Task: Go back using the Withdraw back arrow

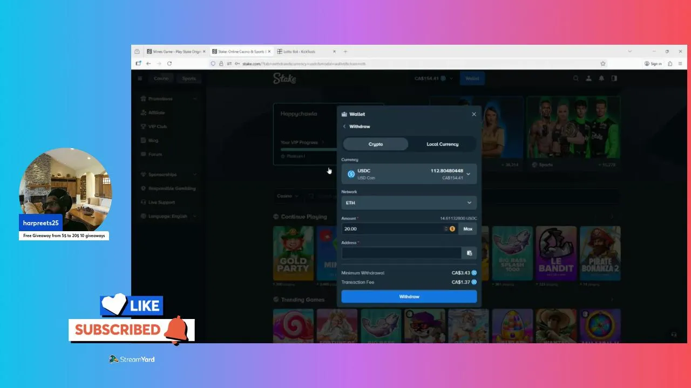Action: [344, 127]
